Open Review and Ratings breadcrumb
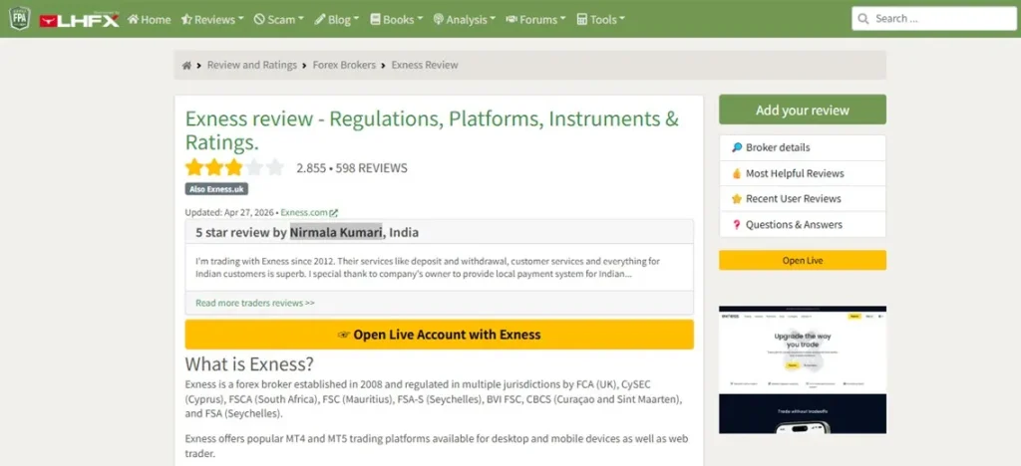 pyautogui.click(x=252, y=65)
